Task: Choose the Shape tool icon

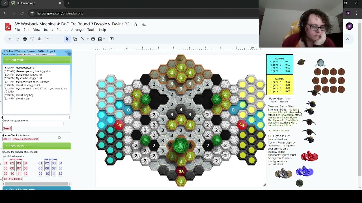Action: [x=75, y=39]
